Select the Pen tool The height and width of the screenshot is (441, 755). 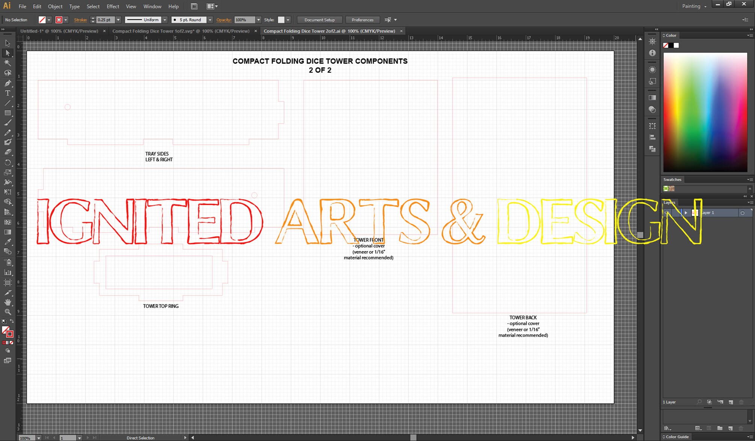[x=8, y=83]
